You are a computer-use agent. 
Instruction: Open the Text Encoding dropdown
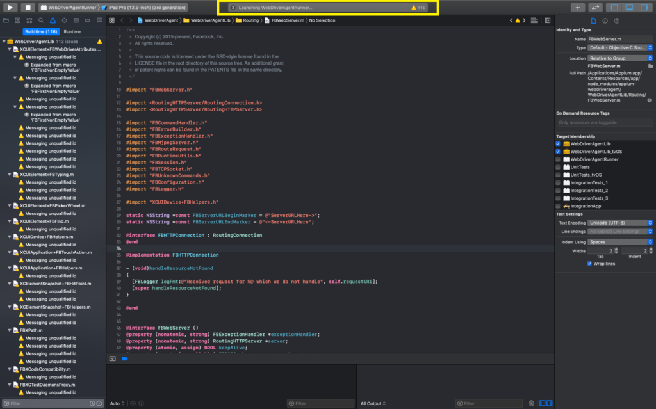[x=620, y=223]
